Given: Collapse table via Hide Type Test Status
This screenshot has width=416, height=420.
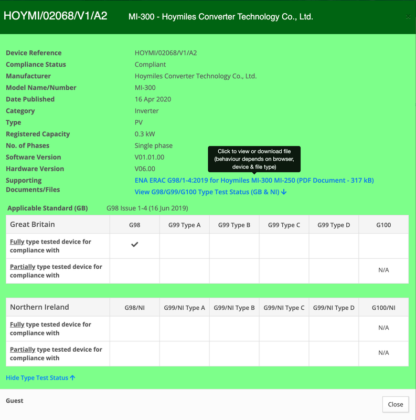Looking at the screenshot, I should coord(40,377).
